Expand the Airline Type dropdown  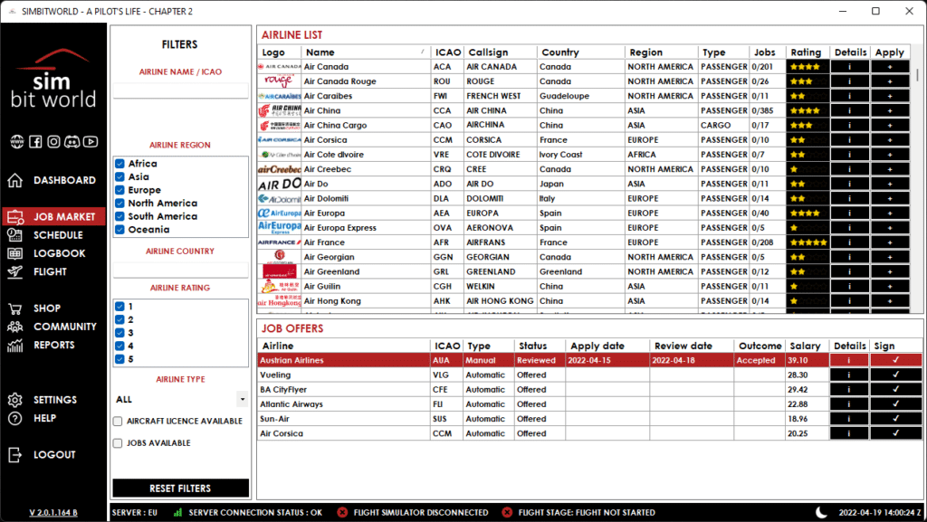point(241,399)
